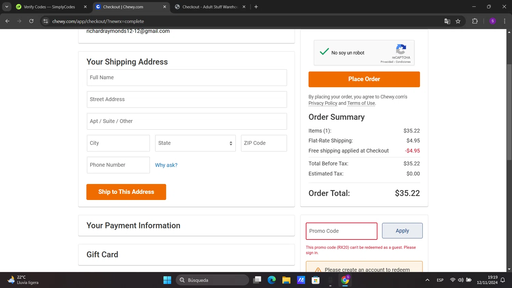Open a new browser tab
Image resolution: width=512 pixels, height=288 pixels.
point(256,6)
